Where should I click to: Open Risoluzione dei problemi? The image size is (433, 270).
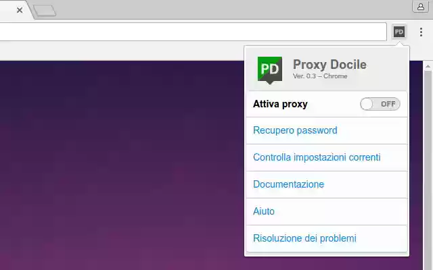click(x=304, y=238)
